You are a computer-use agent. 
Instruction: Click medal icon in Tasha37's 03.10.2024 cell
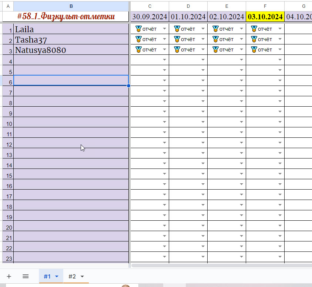(x=254, y=39)
